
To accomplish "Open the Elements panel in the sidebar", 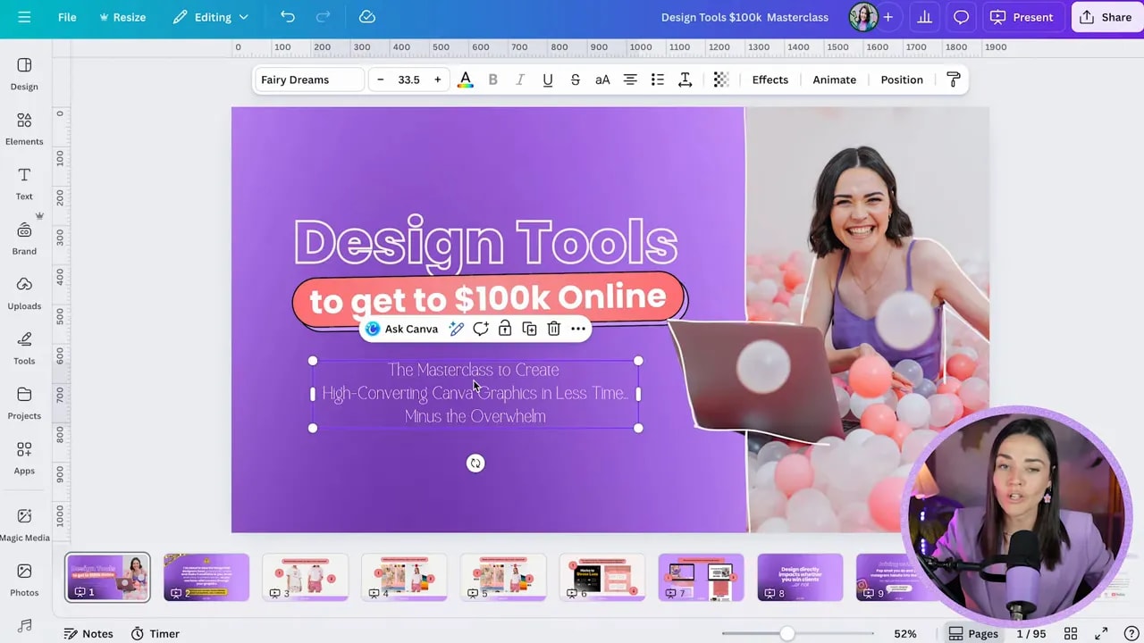I will click(x=24, y=127).
